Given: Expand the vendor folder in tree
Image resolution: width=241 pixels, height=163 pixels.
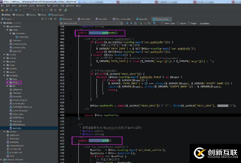Looking at the screenshot, I should tap(5, 132).
